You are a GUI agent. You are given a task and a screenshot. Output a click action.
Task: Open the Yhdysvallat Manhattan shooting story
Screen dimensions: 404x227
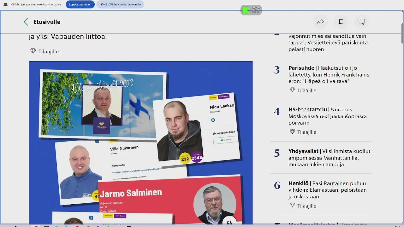tap(330, 158)
